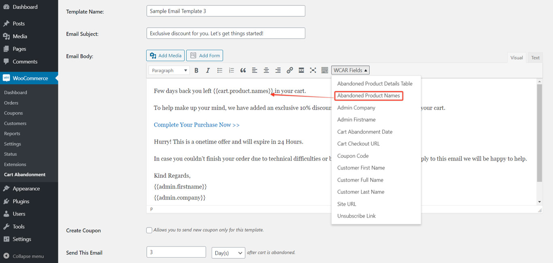Insert a blockquote
553x263 pixels.
point(243,70)
